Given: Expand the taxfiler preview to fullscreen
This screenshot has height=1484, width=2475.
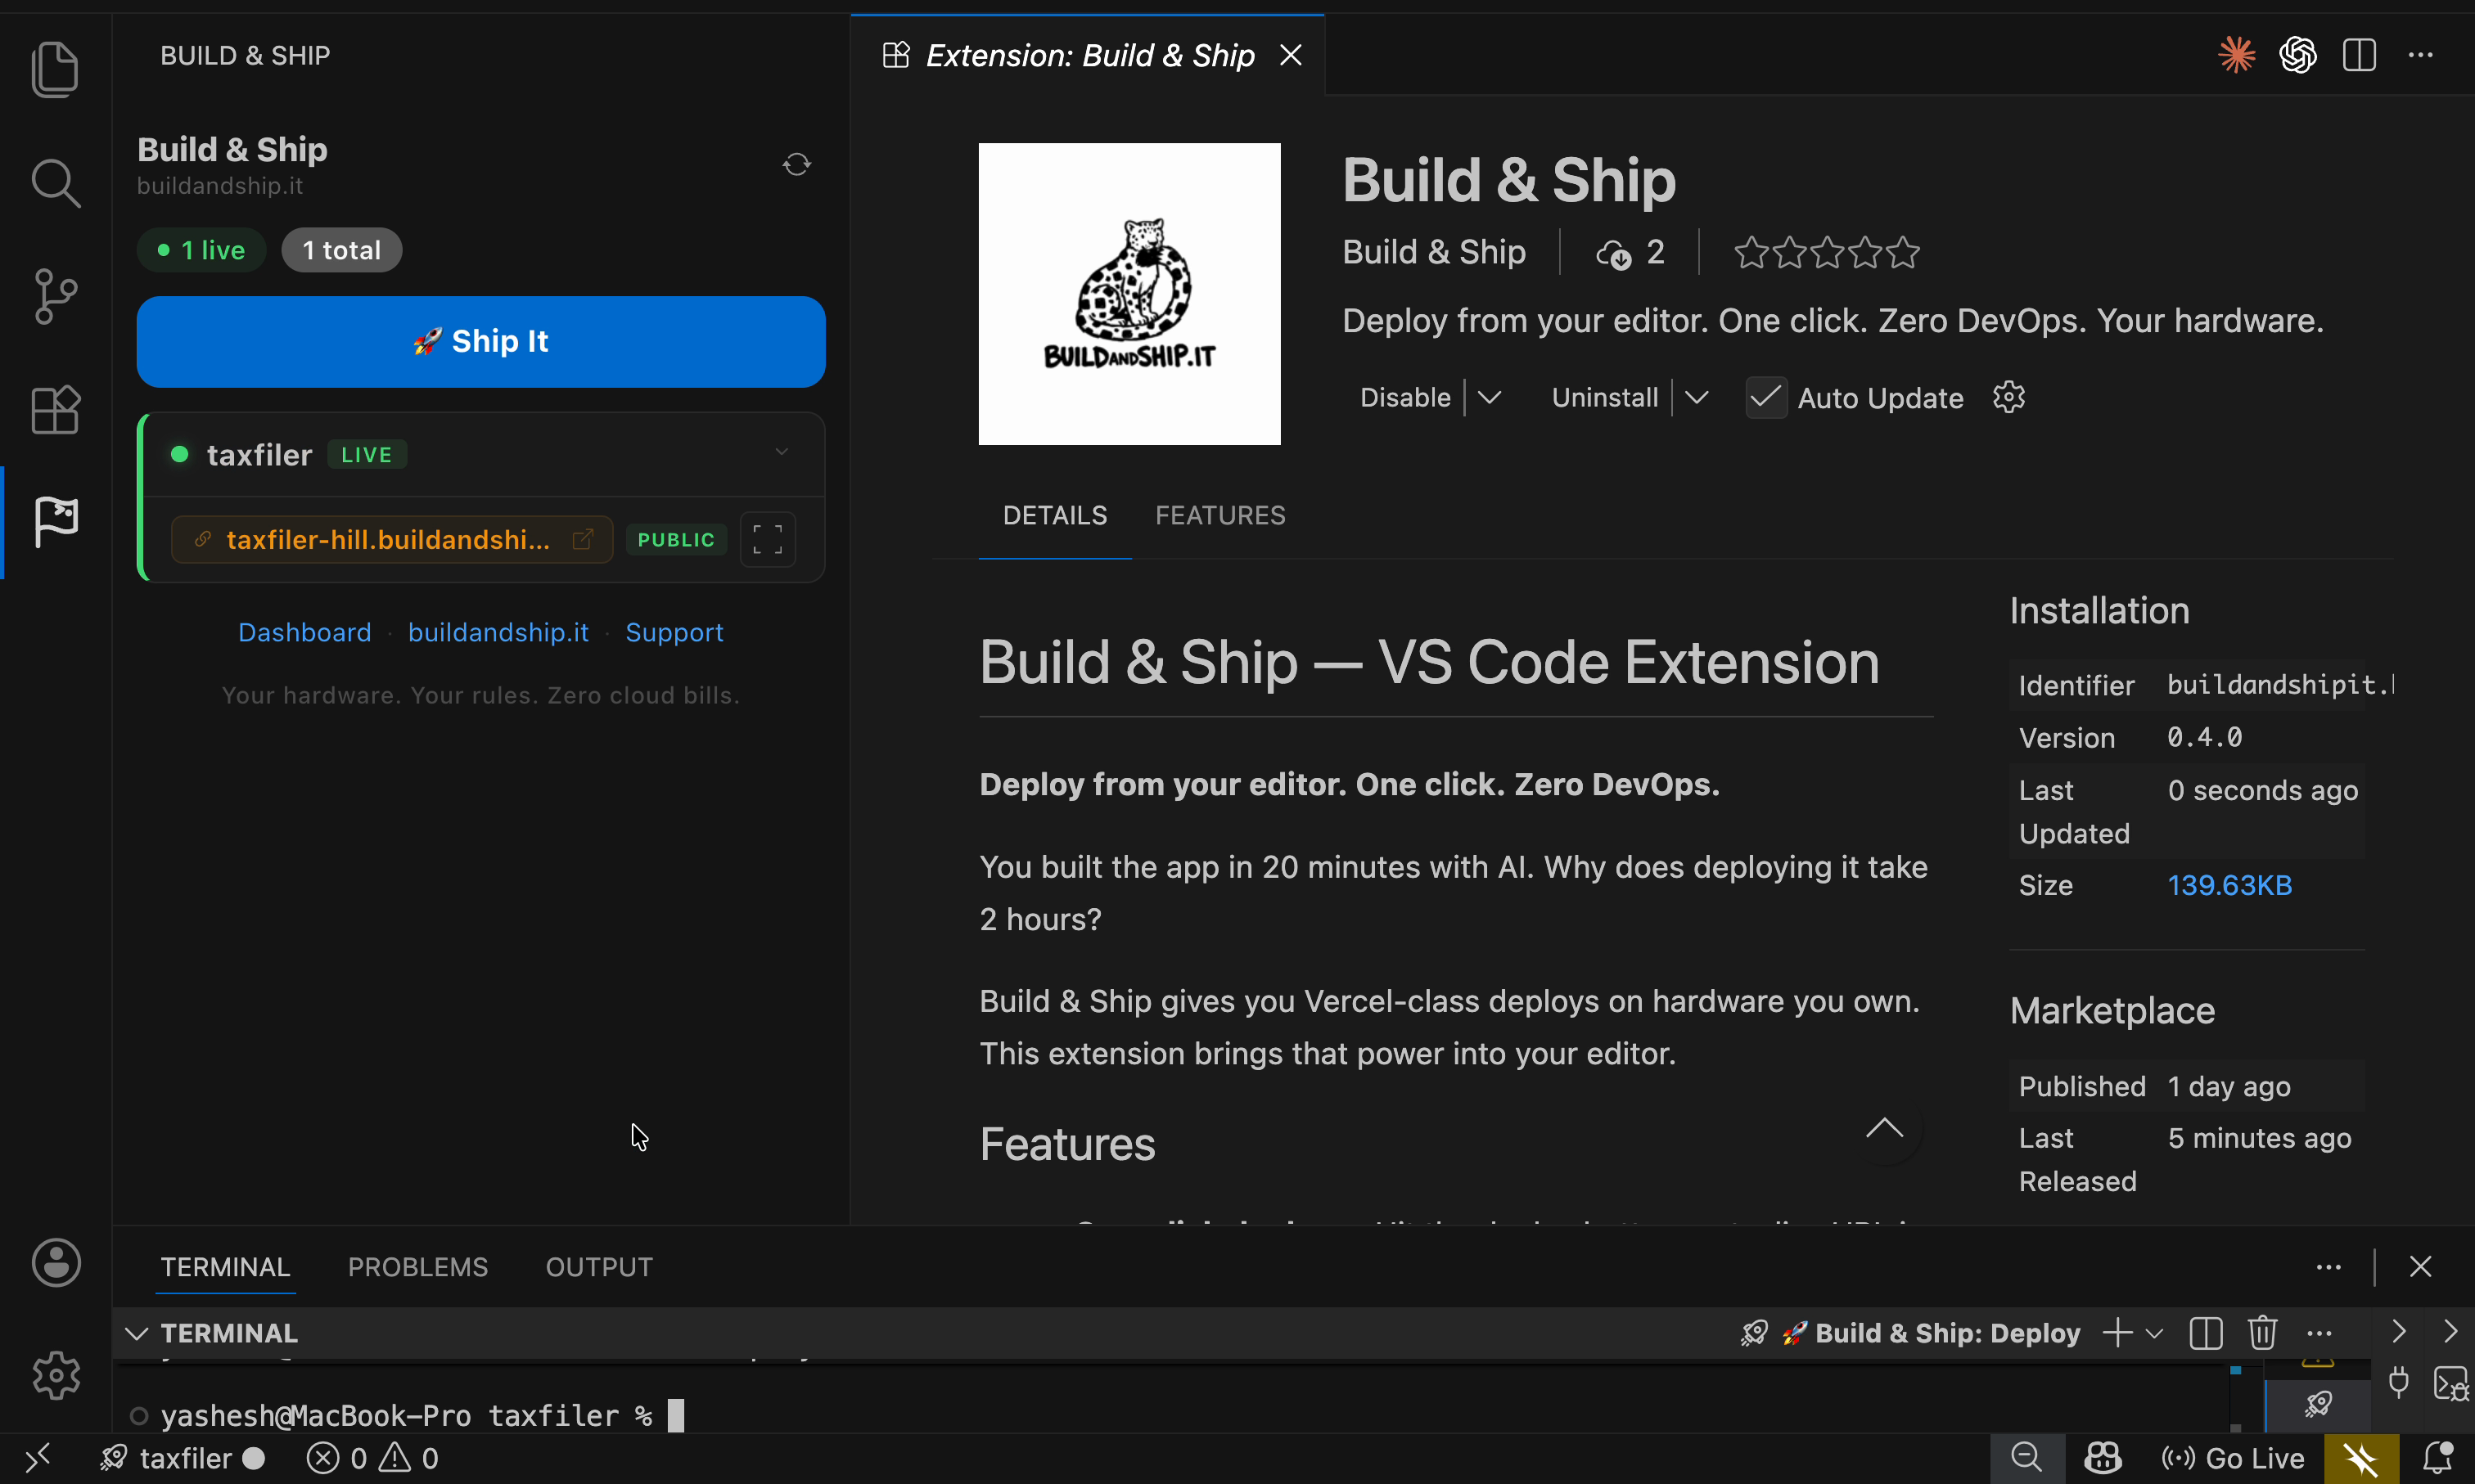Looking at the screenshot, I should click(x=766, y=539).
